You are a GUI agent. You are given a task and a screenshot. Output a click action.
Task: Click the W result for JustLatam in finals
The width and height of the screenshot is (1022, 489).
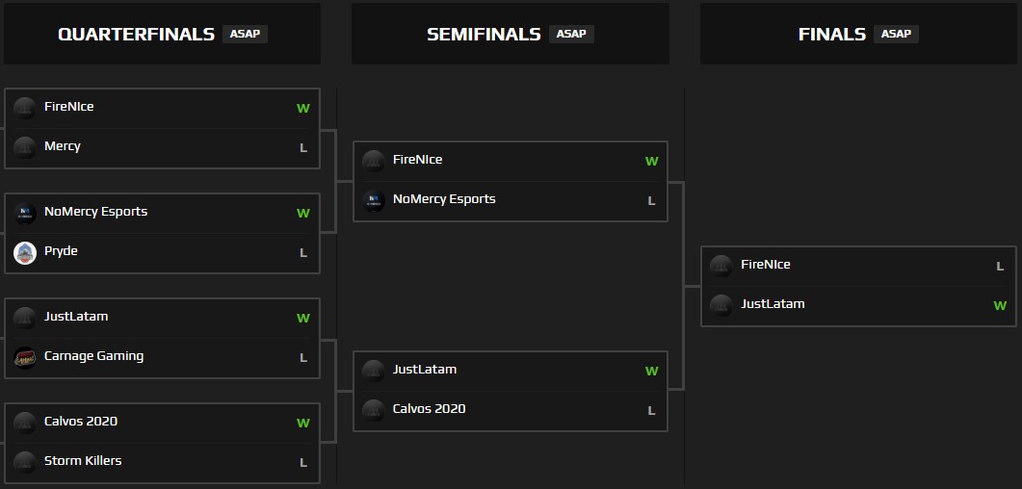point(1000,306)
